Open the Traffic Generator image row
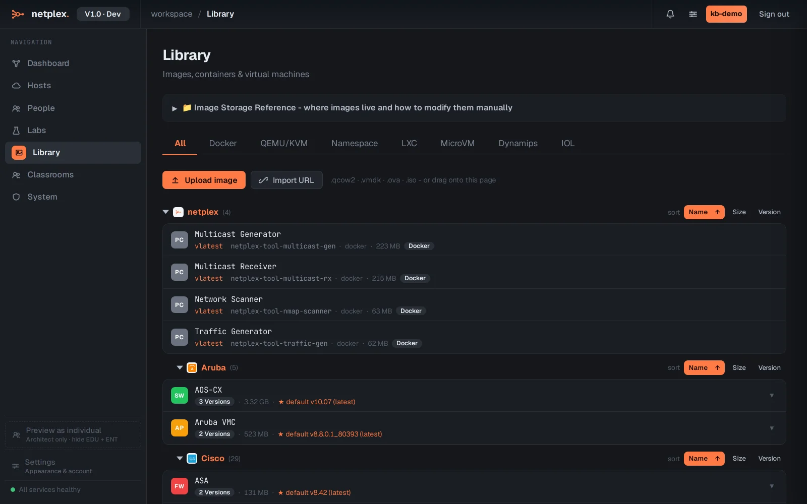This screenshot has width=807, height=504. 474,337
